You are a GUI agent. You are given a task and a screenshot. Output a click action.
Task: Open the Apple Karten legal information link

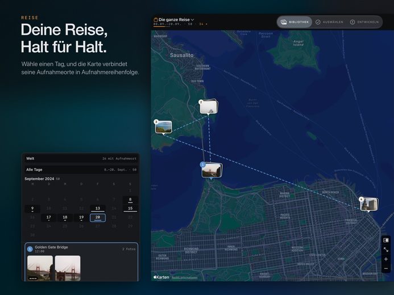(x=184, y=277)
